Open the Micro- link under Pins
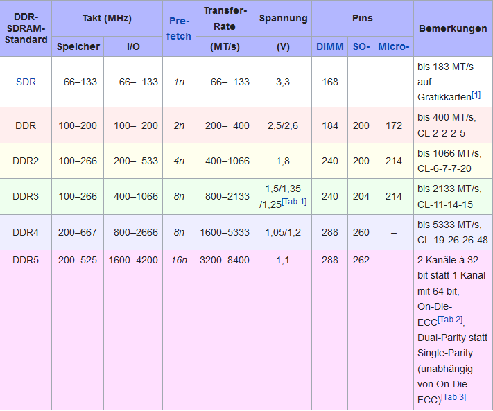493x411 pixels. 393,47
